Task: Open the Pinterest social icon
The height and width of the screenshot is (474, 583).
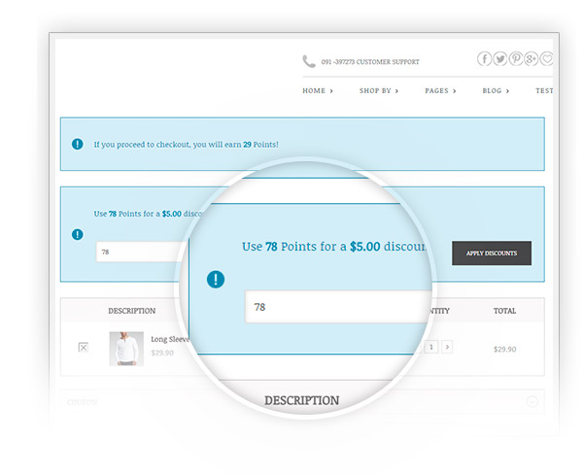Action: point(516,58)
